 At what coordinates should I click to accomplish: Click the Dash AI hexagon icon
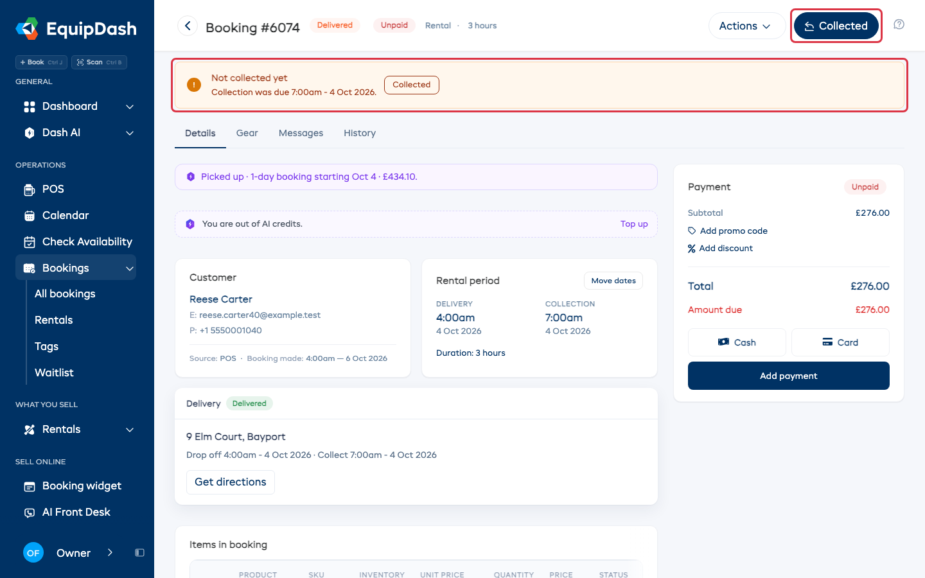[x=30, y=133]
